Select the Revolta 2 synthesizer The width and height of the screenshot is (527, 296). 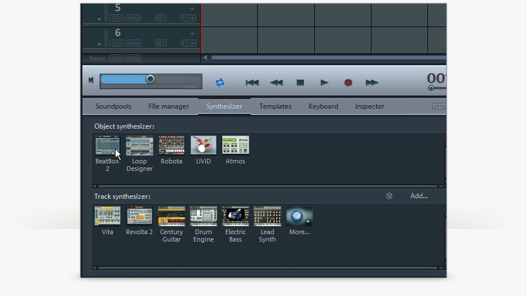(x=140, y=216)
